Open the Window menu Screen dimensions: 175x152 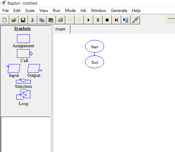pos(98,11)
